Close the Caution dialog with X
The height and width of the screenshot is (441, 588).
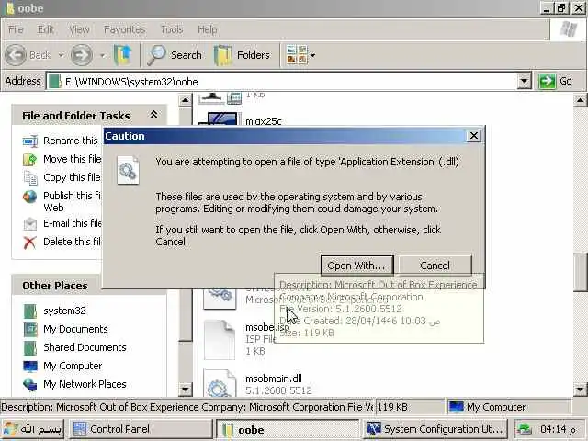474,136
